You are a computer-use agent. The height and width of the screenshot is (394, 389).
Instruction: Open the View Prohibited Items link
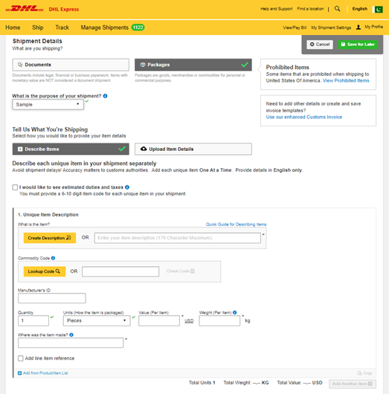point(346,81)
